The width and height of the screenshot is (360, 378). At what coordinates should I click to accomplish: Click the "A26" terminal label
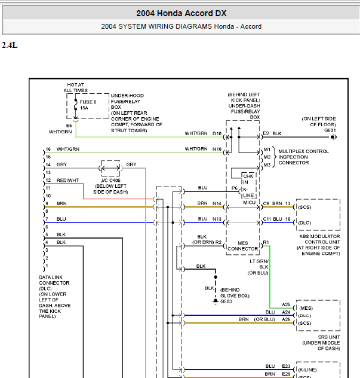pos(286,319)
